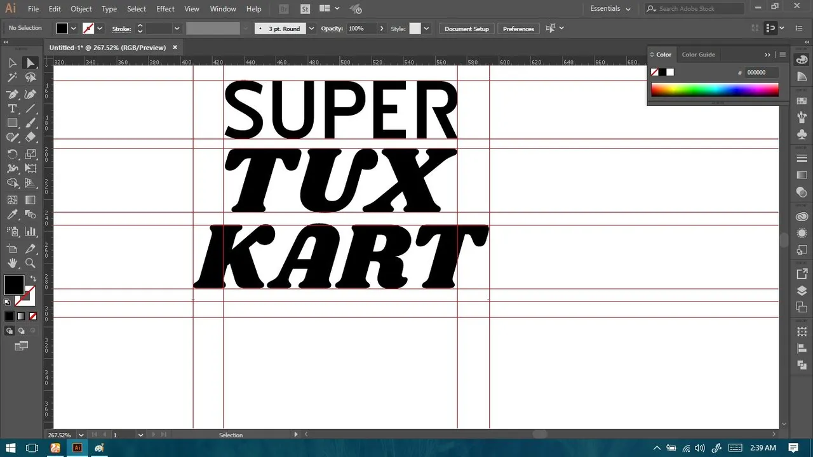The height and width of the screenshot is (457, 813).
Task: Select the Rectangle tool
Action: (12, 123)
